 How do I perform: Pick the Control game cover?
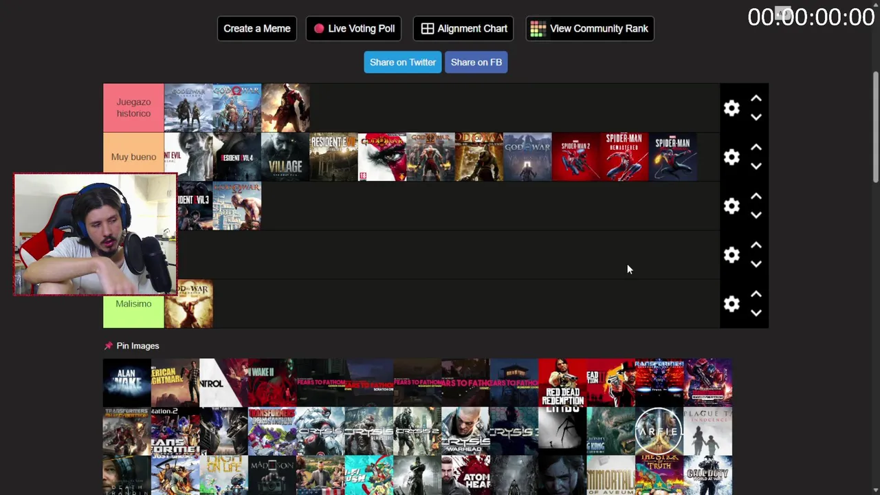(223, 383)
